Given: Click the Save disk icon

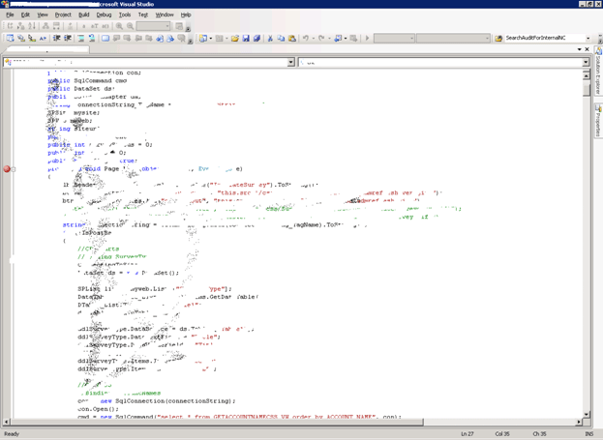Looking at the screenshot, I should pos(246,38).
